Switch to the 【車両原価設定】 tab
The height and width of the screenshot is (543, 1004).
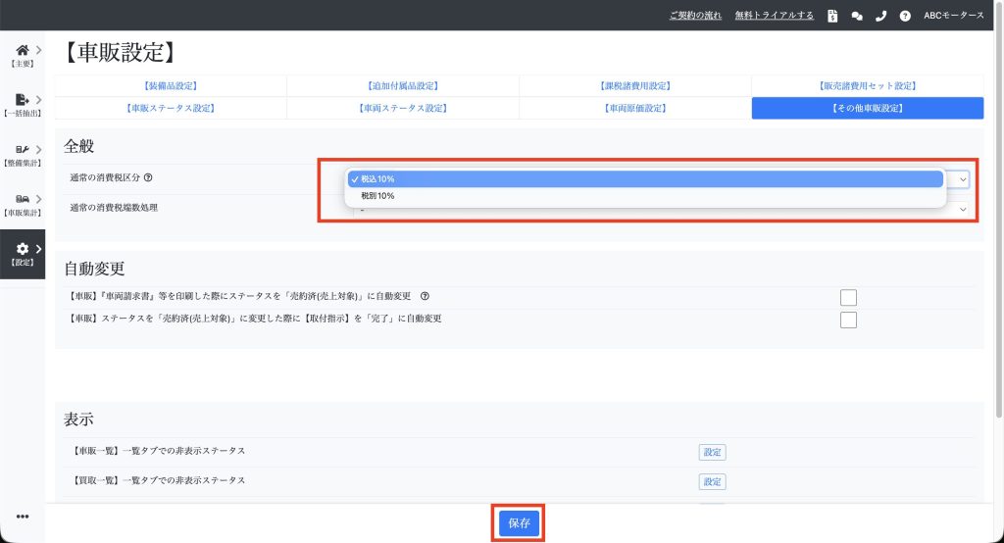coord(635,108)
